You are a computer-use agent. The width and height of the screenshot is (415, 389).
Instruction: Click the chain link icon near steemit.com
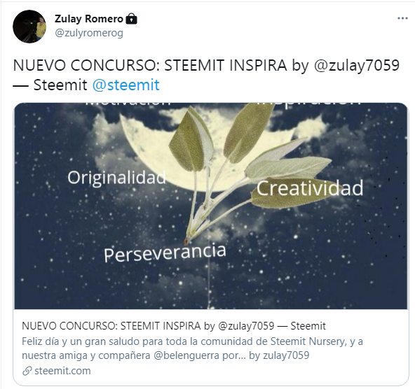(x=27, y=371)
